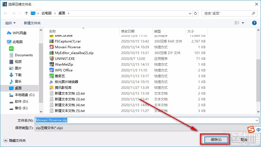The height and width of the screenshot is (147, 261).
Task: Refresh the current folder view
Action: tap(196, 13)
